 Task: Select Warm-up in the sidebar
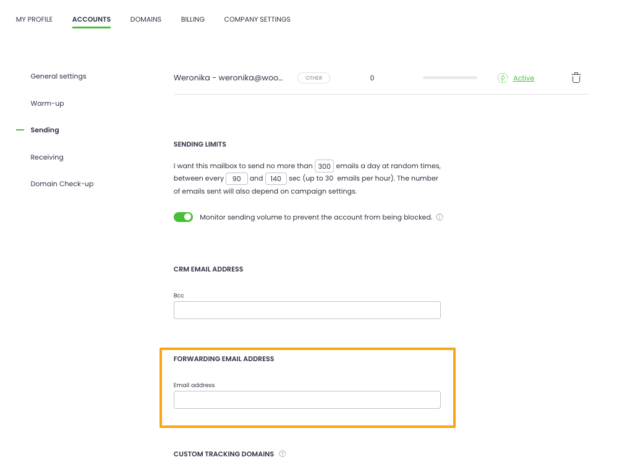coord(47,103)
